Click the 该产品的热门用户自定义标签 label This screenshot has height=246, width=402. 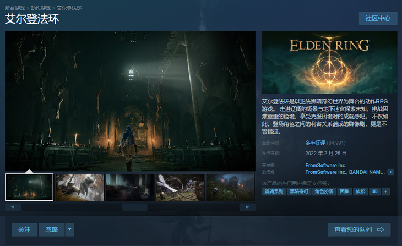click(x=296, y=183)
